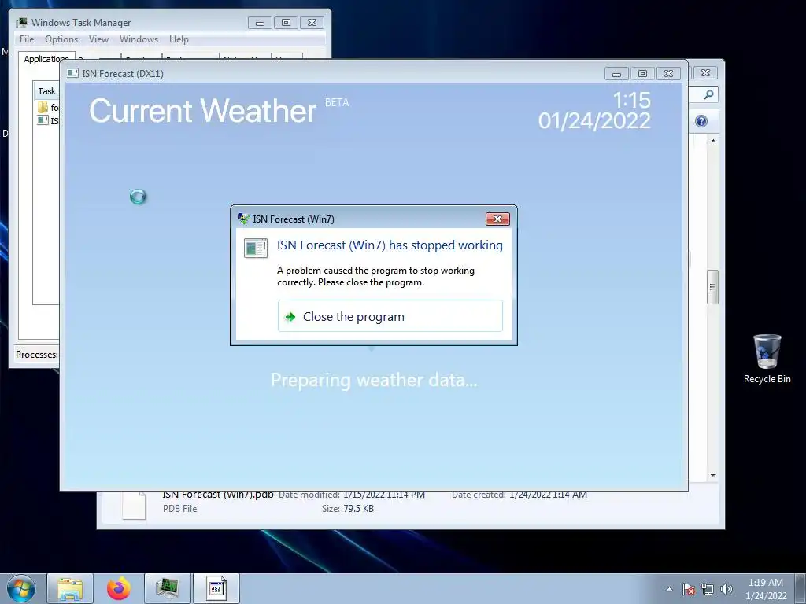Click the error dialog title bar icon

244,219
